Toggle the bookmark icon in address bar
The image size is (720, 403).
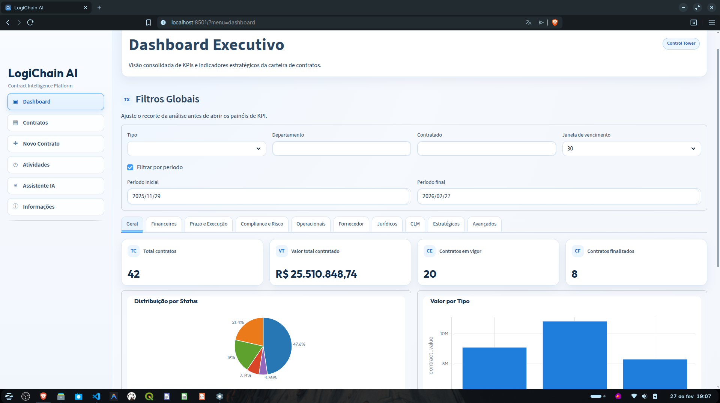pyautogui.click(x=149, y=23)
